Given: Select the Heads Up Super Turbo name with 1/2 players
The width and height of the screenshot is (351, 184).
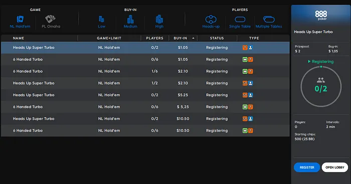Looking at the screenshot, I should point(34,83).
